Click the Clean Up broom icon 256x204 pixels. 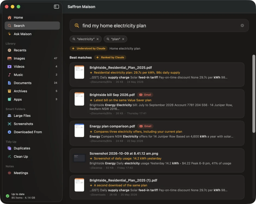pyautogui.click(x=10, y=157)
